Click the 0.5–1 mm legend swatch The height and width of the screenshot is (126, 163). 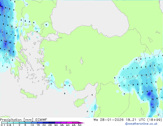[10, 123]
